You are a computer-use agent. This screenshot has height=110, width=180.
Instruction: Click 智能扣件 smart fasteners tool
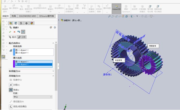point(50,9)
